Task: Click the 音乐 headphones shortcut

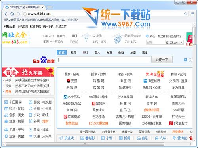Action: pyautogui.click(x=143, y=138)
